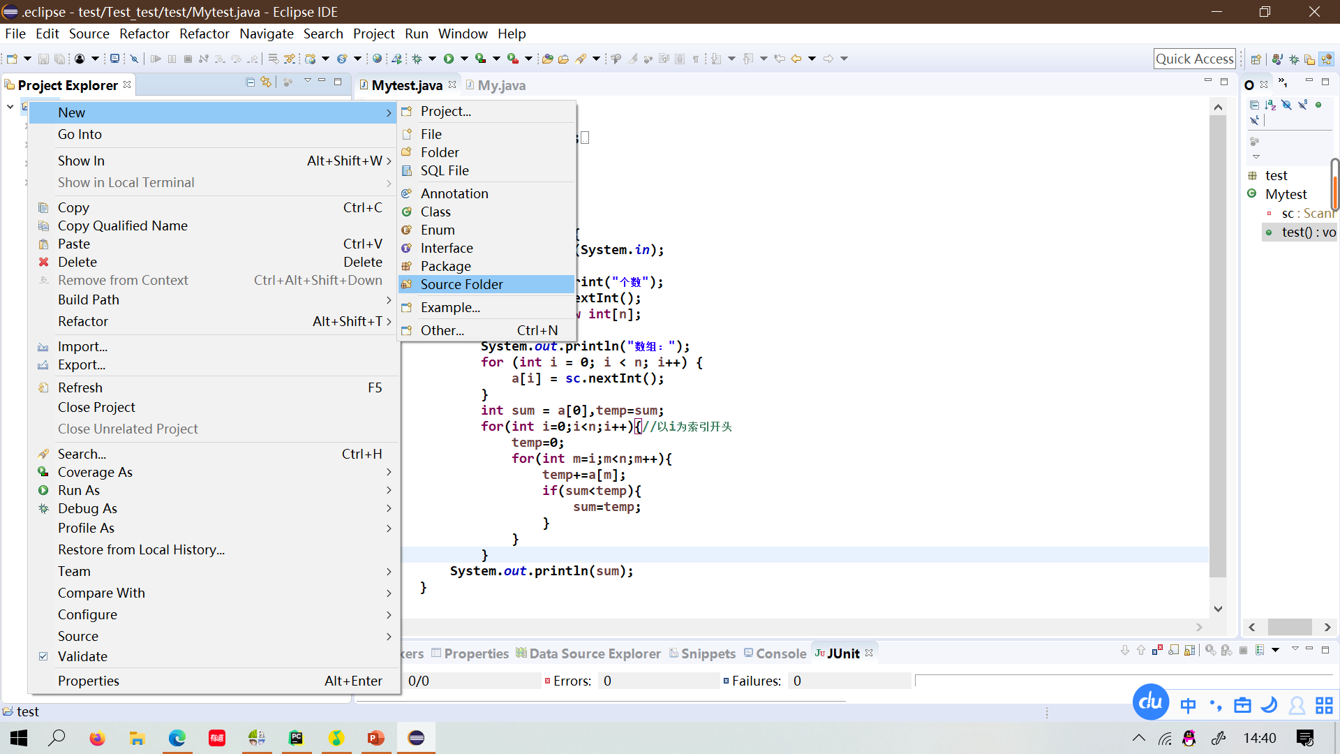
Task: Toggle Show Whitespace Characters pilcrow icon
Action: pos(696,59)
